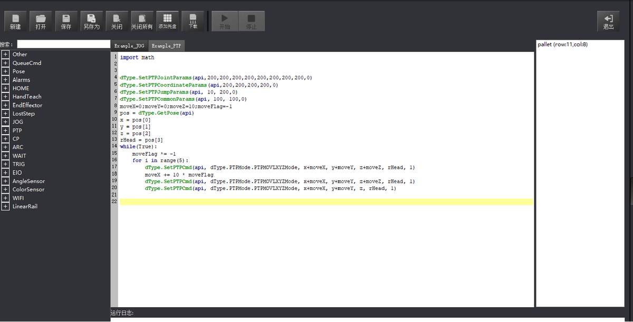Image resolution: width=633 pixels, height=322 pixels.
Task: Select the pallet (row:11,col:8) entry
Action: [x=562, y=45]
